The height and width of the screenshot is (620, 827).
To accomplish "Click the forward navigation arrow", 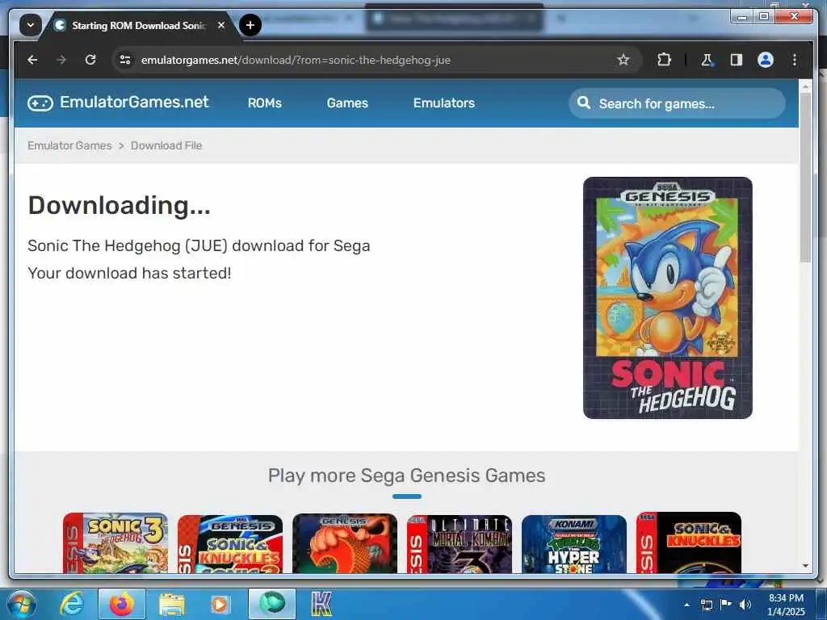I will (61, 60).
